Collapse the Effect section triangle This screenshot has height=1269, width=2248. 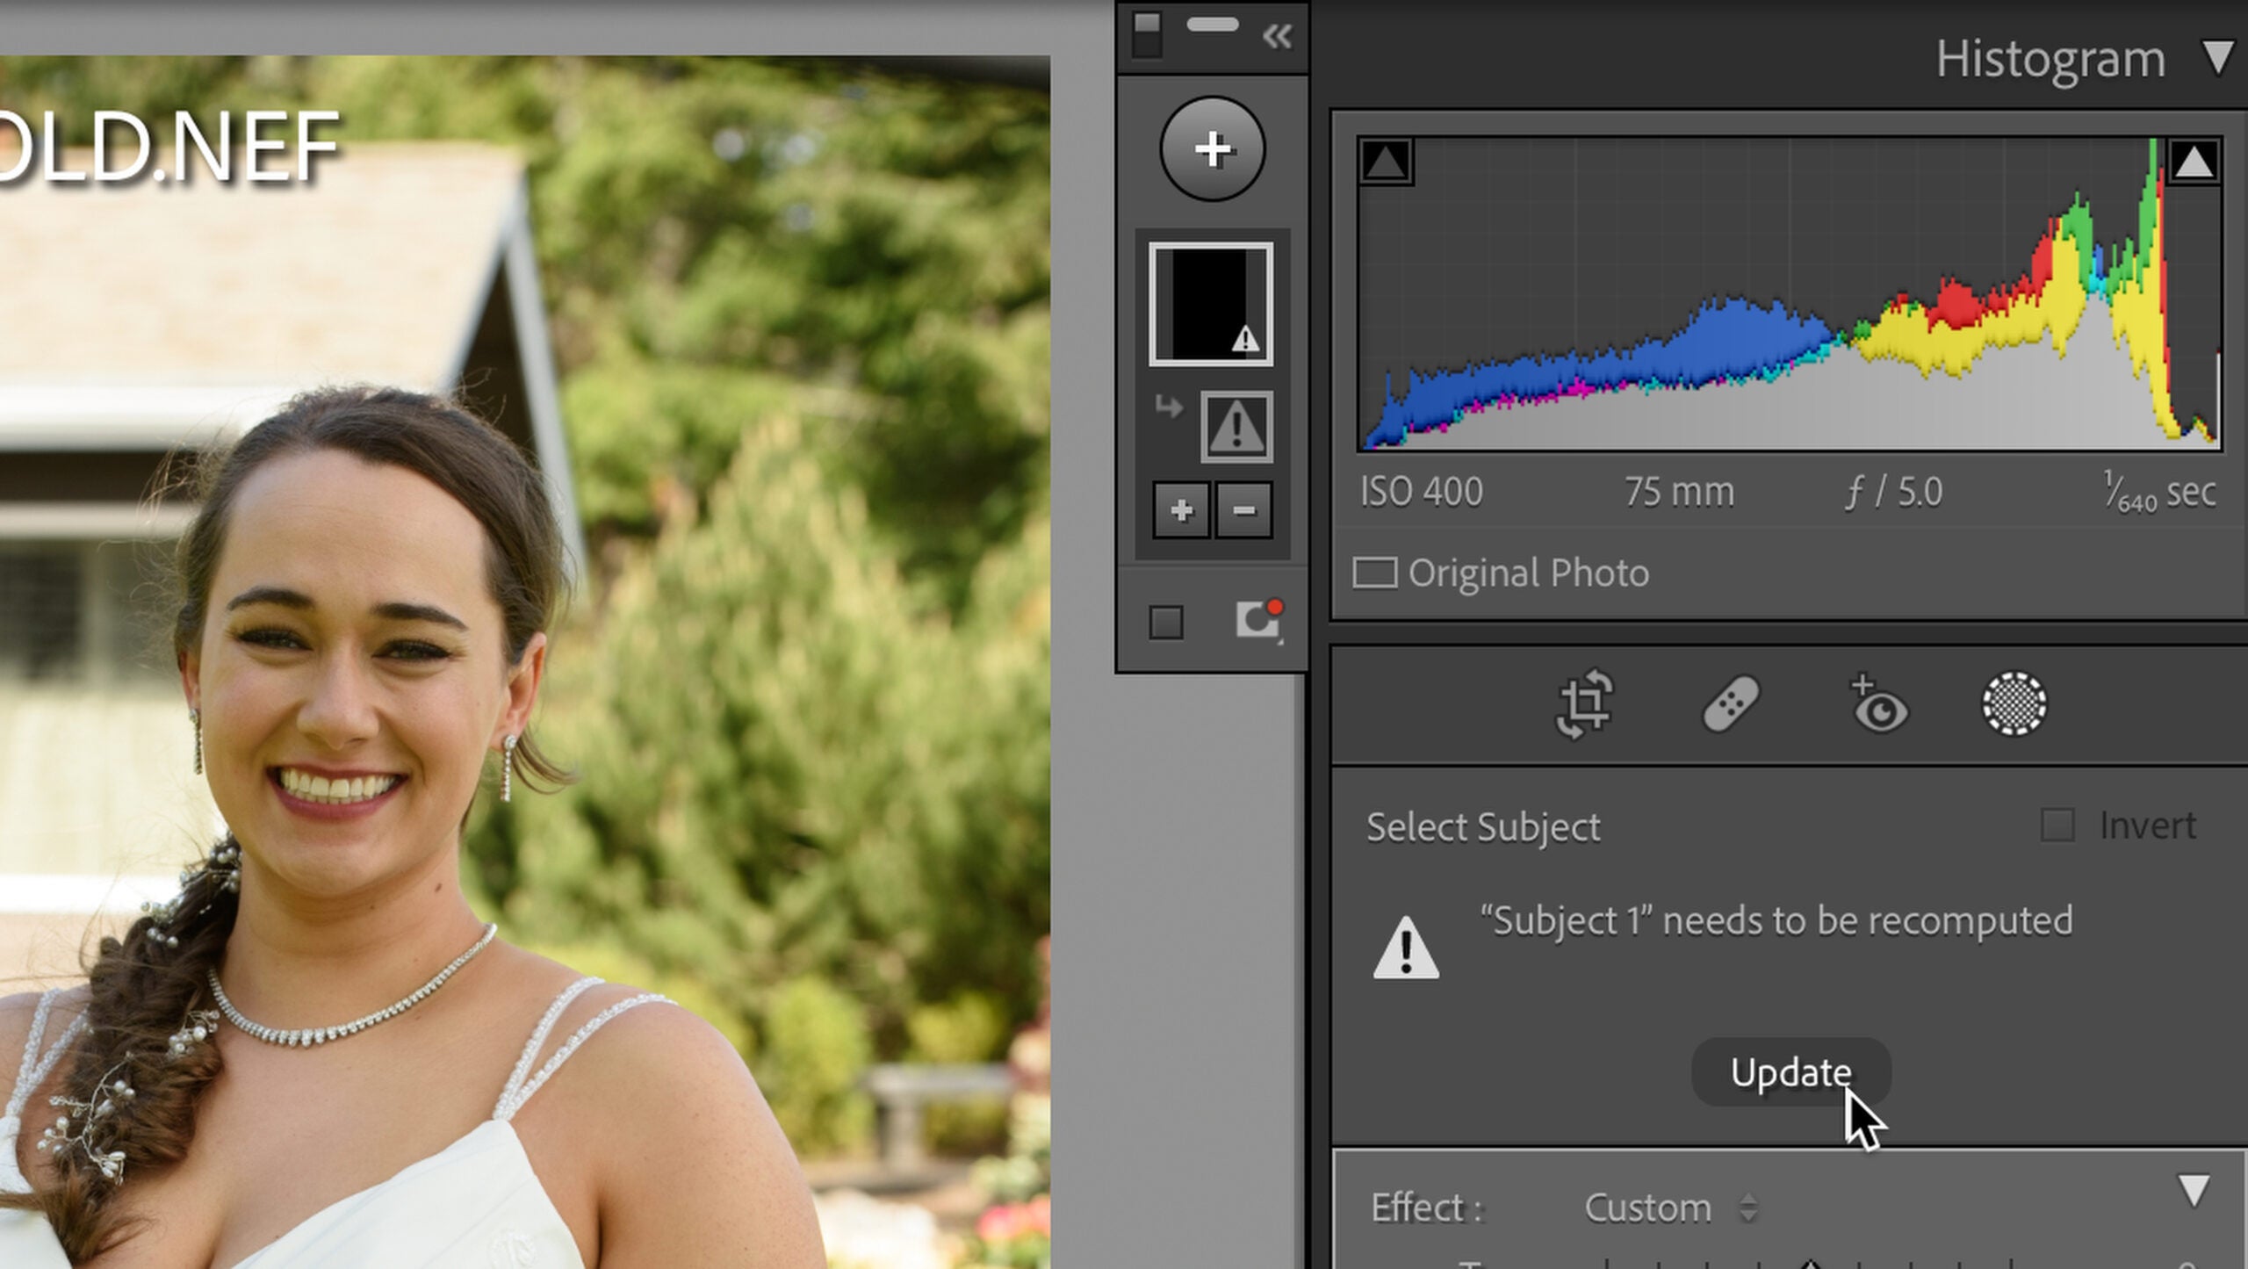point(2194,1191)
